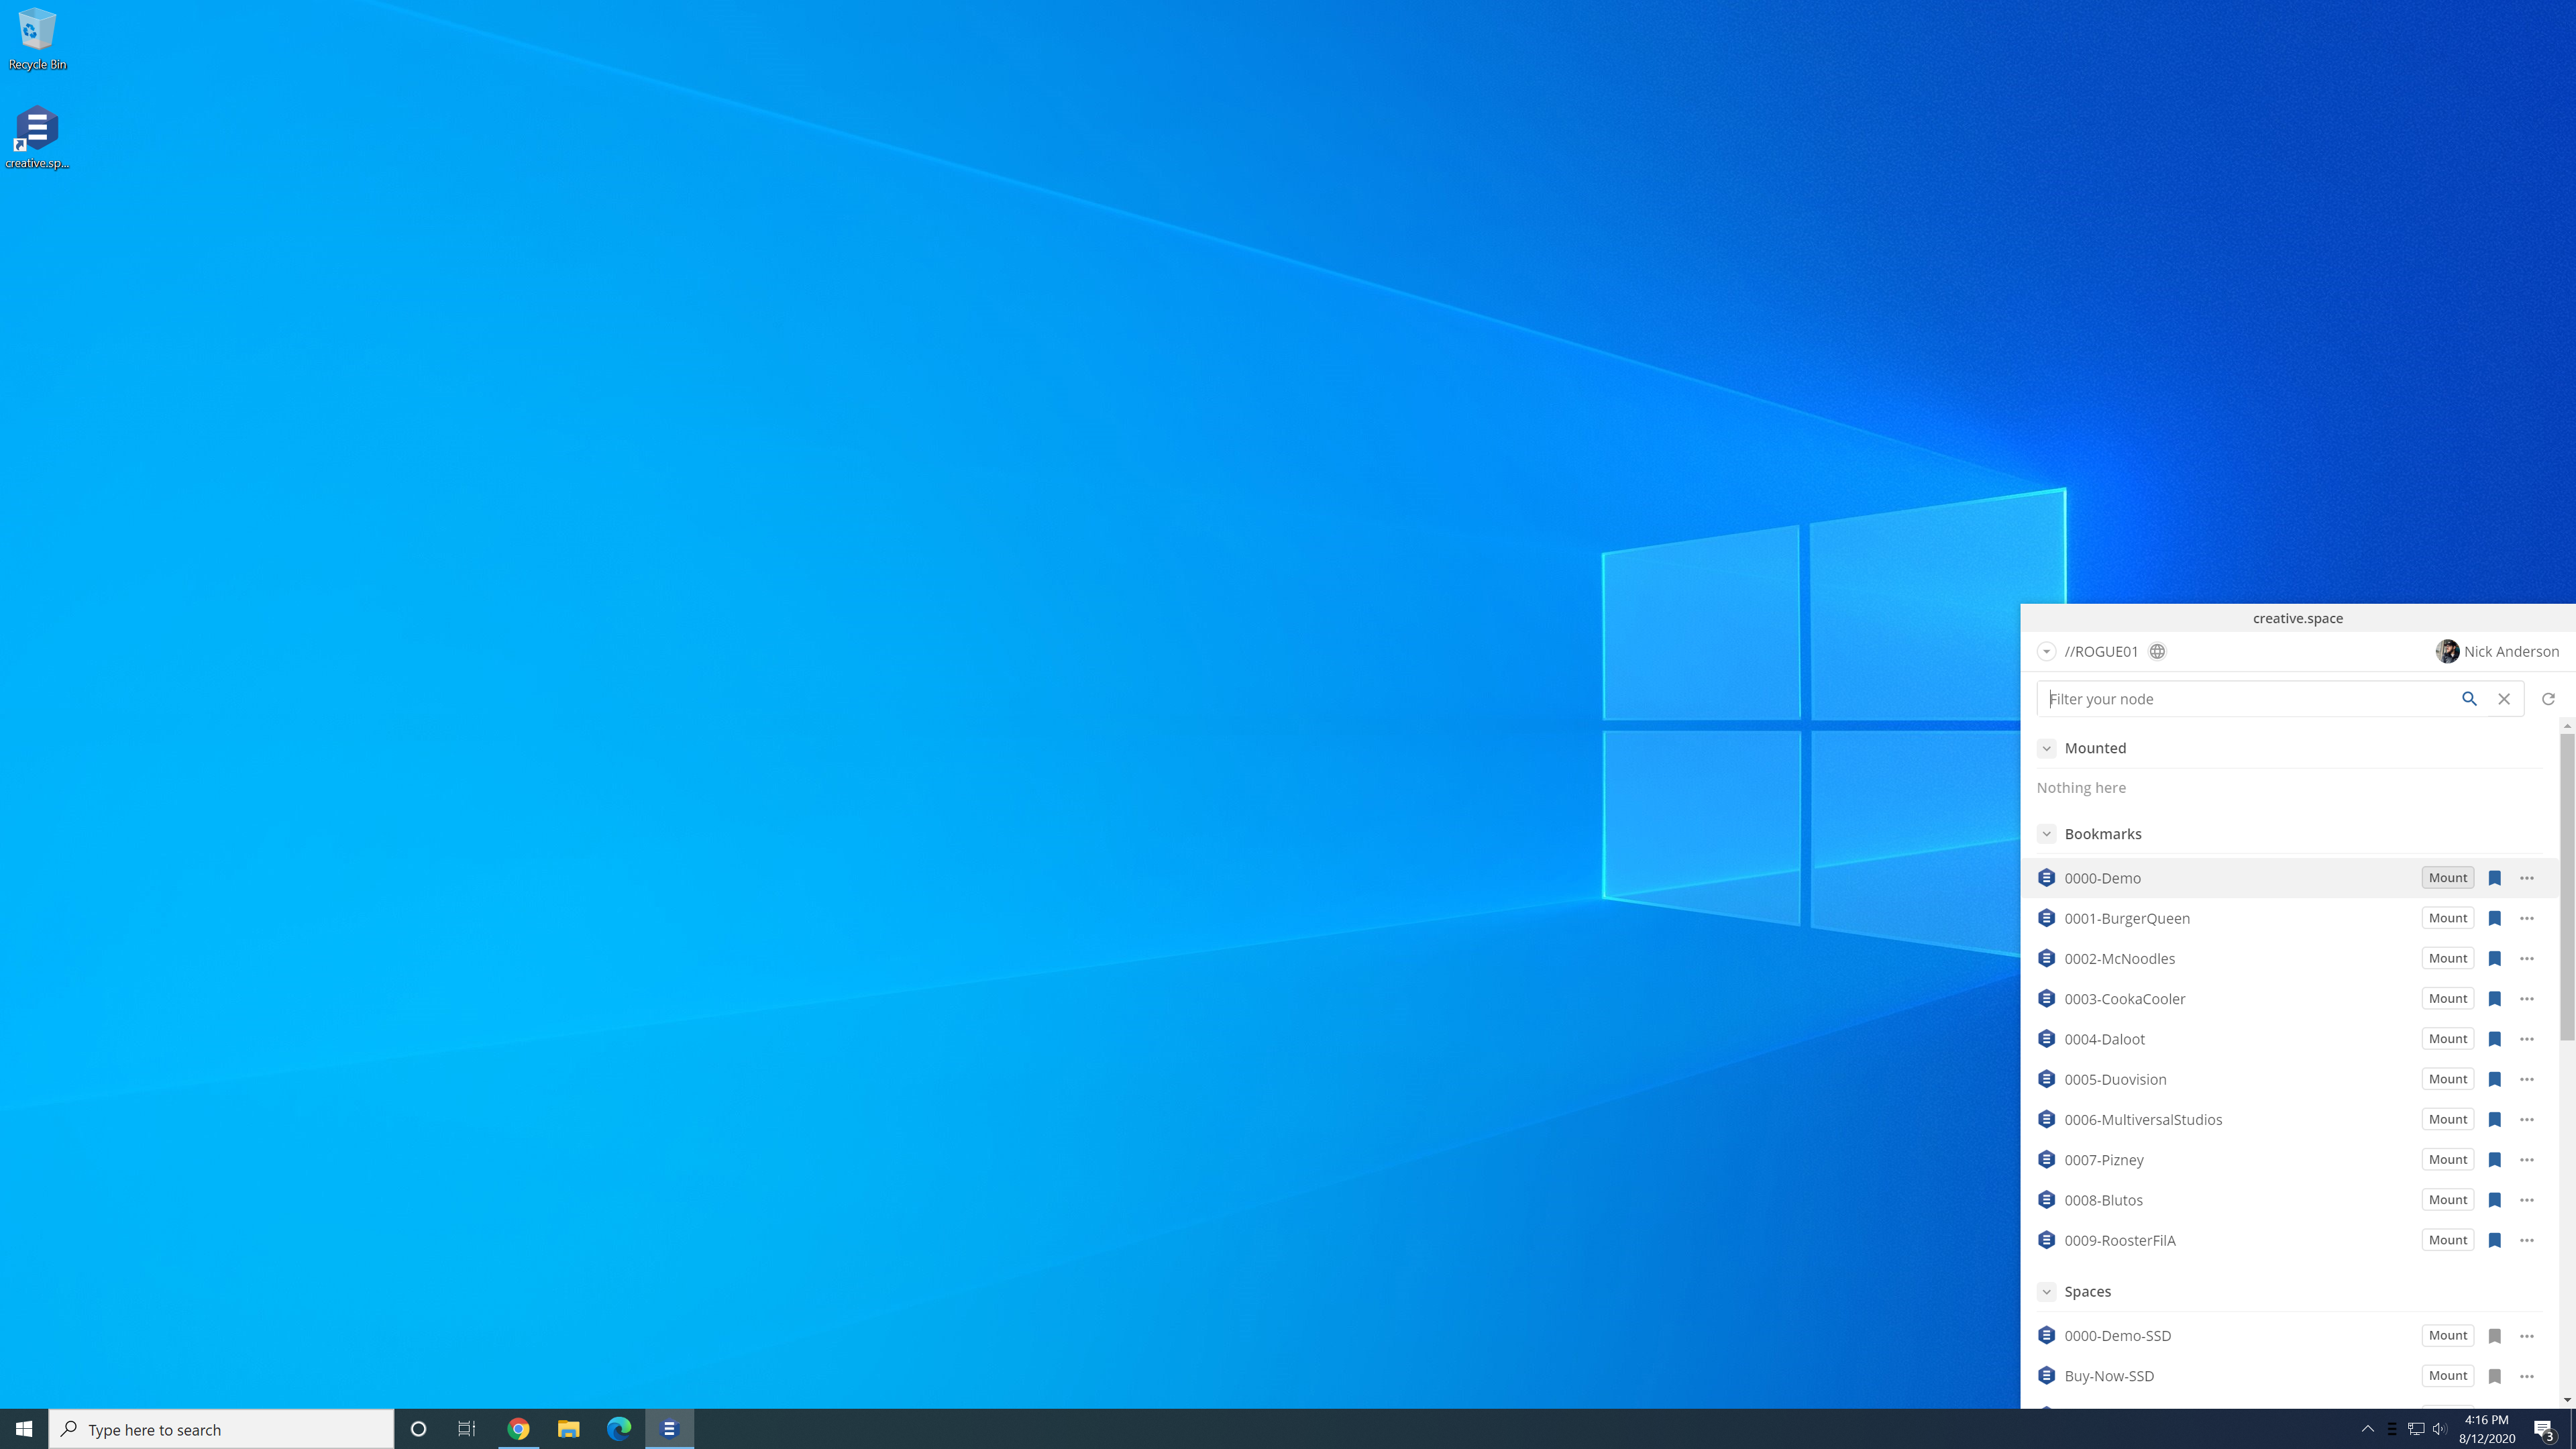
Task: Open more options for 0001-BurgerQueen
Action: click(2527, 918)
